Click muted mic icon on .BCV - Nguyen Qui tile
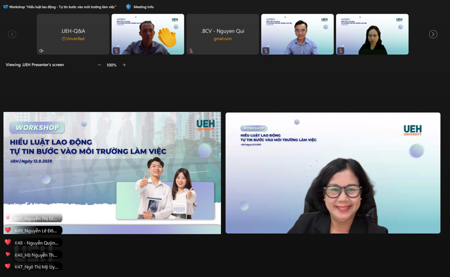Viewport: 450px width, 277px height. (191, 51)
